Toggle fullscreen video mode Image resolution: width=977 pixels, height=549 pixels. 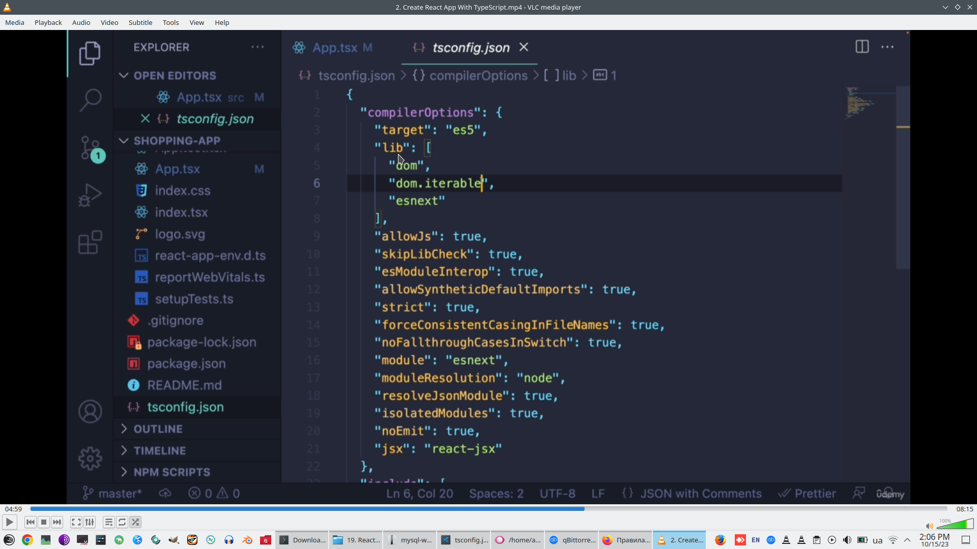[x=76, y=522]
